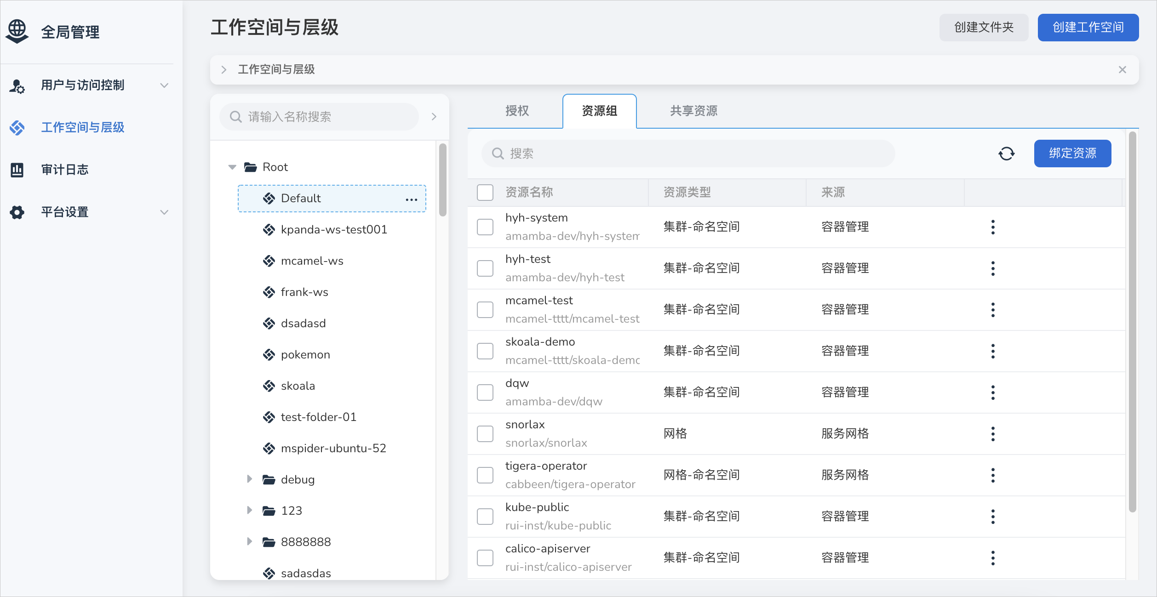Check the tigera-operator row checkbox
The image size is (1157, 597).
pos(485,475)
